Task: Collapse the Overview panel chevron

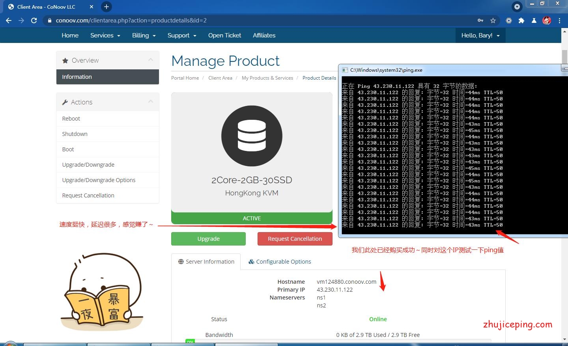Action: (151, 60)
